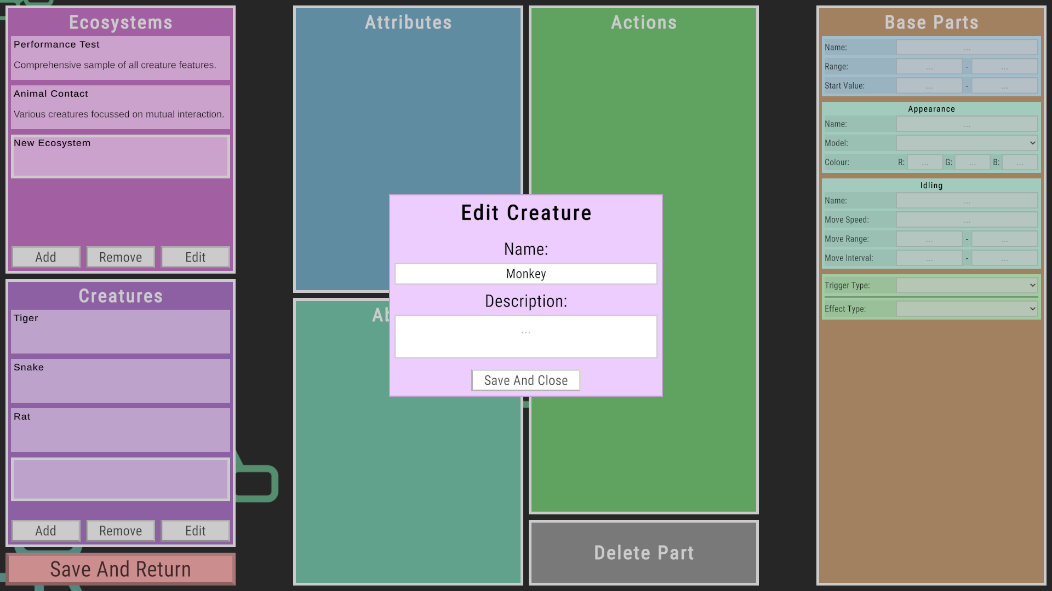The image size is (1052, 591).
Task: Click the creature Description text box
Action: click(525, 337)
